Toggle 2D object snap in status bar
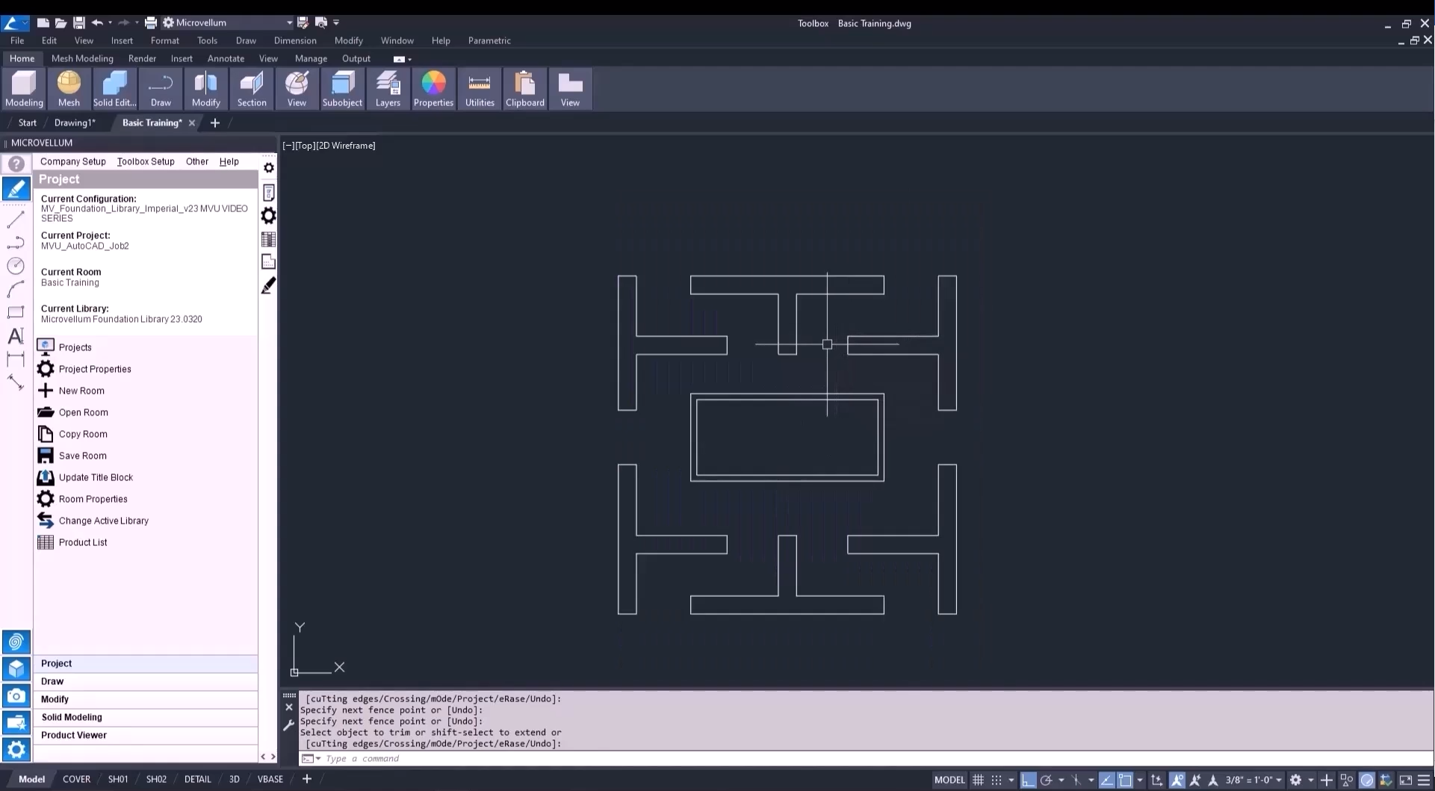Image resolution: width=1435 pixels, height=791 pixels. pos(1125,780)
